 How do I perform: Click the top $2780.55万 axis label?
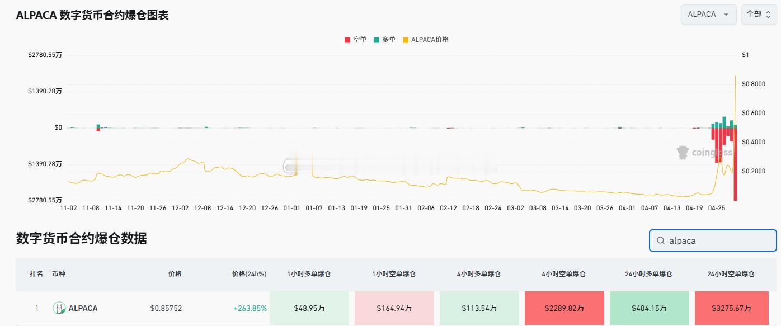[x=45, y=55]
